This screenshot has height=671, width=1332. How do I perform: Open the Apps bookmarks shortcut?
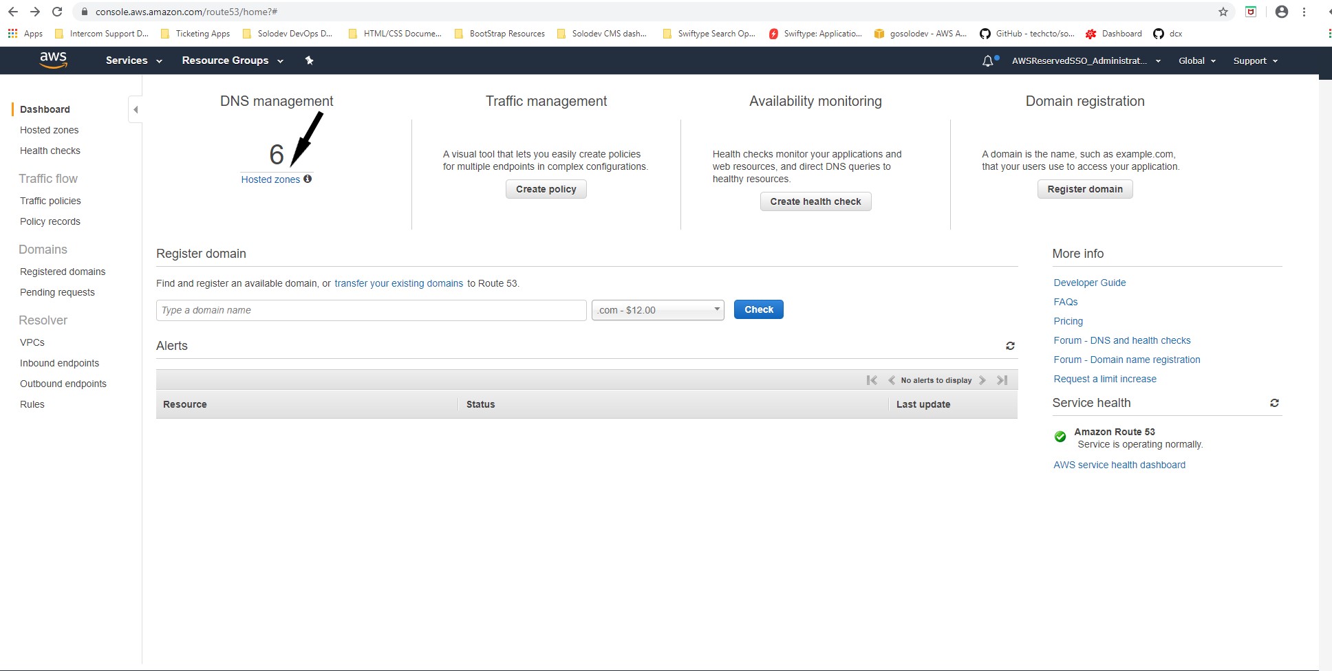(25, 34)
